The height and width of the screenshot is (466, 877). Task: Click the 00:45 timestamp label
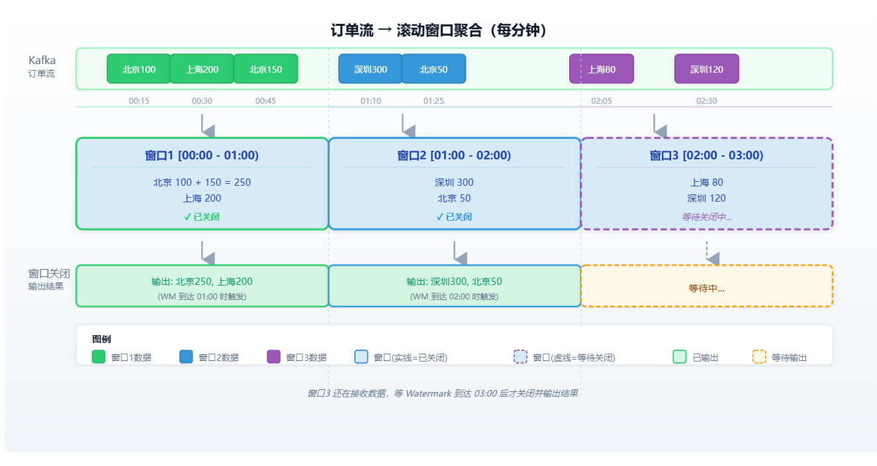click(x=265, y=101)
